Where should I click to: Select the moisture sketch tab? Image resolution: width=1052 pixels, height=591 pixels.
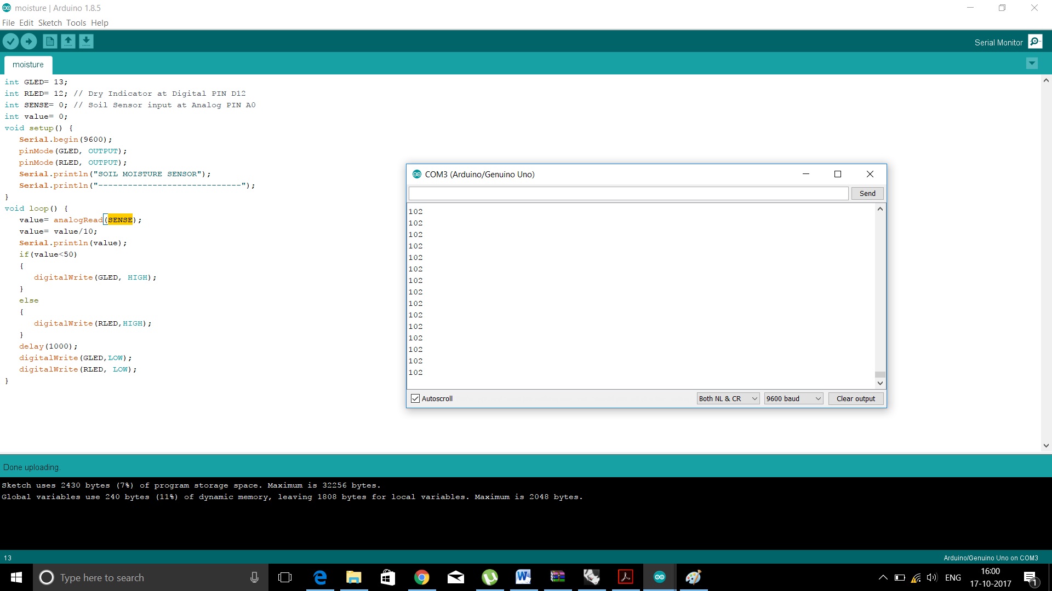[28, 65]
